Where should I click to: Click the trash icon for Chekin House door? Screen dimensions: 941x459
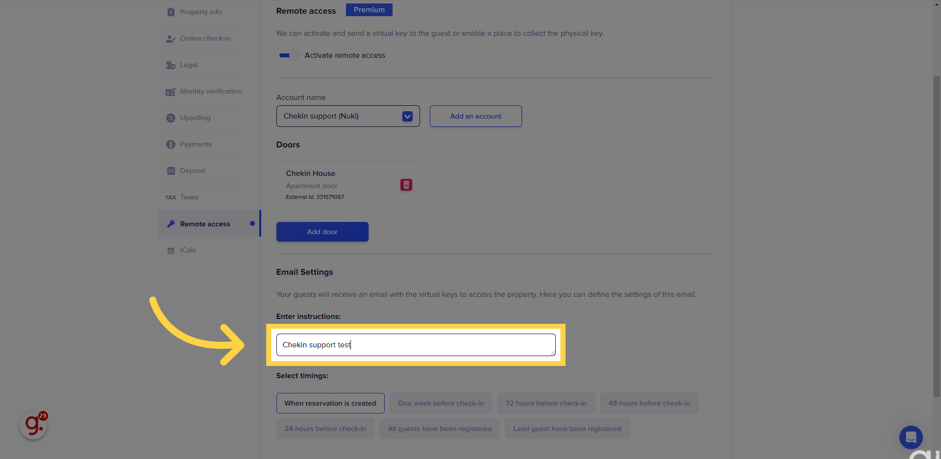click(406, 185)
